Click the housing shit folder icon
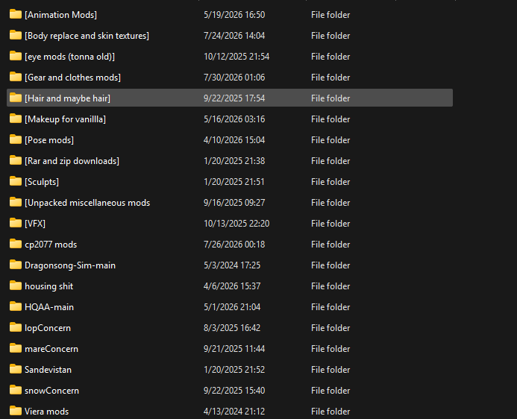The image size is (517, 419). coord(16,286)
